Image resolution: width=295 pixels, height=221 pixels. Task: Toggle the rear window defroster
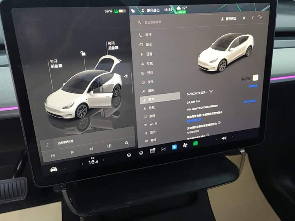click(x=141, y=153)
